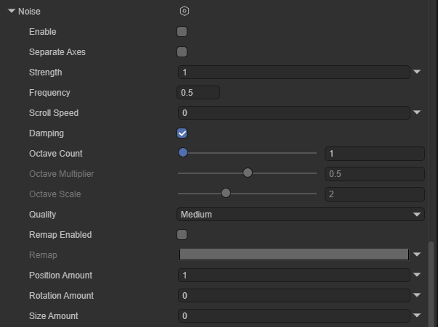Open Rotation Amount mode dropdown arrow
438x327 pixels.
417,296
